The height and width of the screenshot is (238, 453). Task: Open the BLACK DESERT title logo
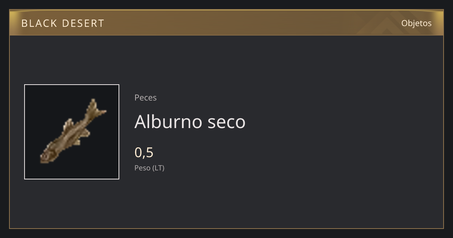(x=63, y=23)
